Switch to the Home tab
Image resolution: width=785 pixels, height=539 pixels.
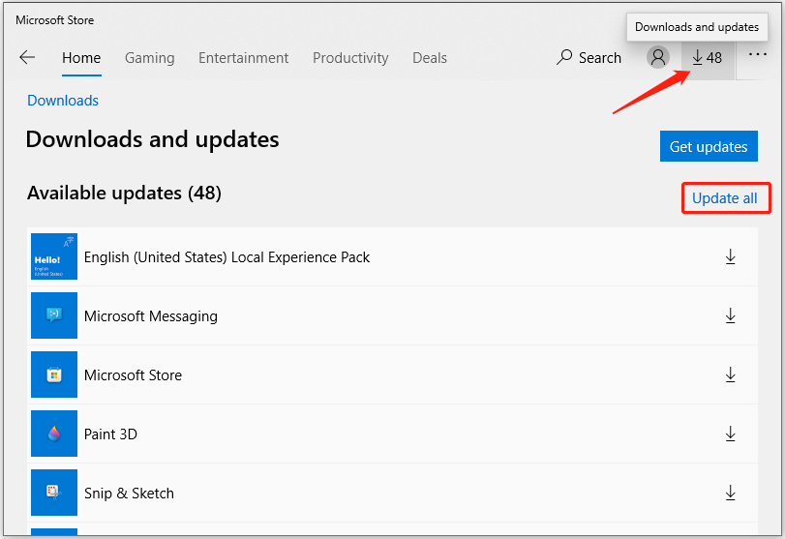coord(81,58)
